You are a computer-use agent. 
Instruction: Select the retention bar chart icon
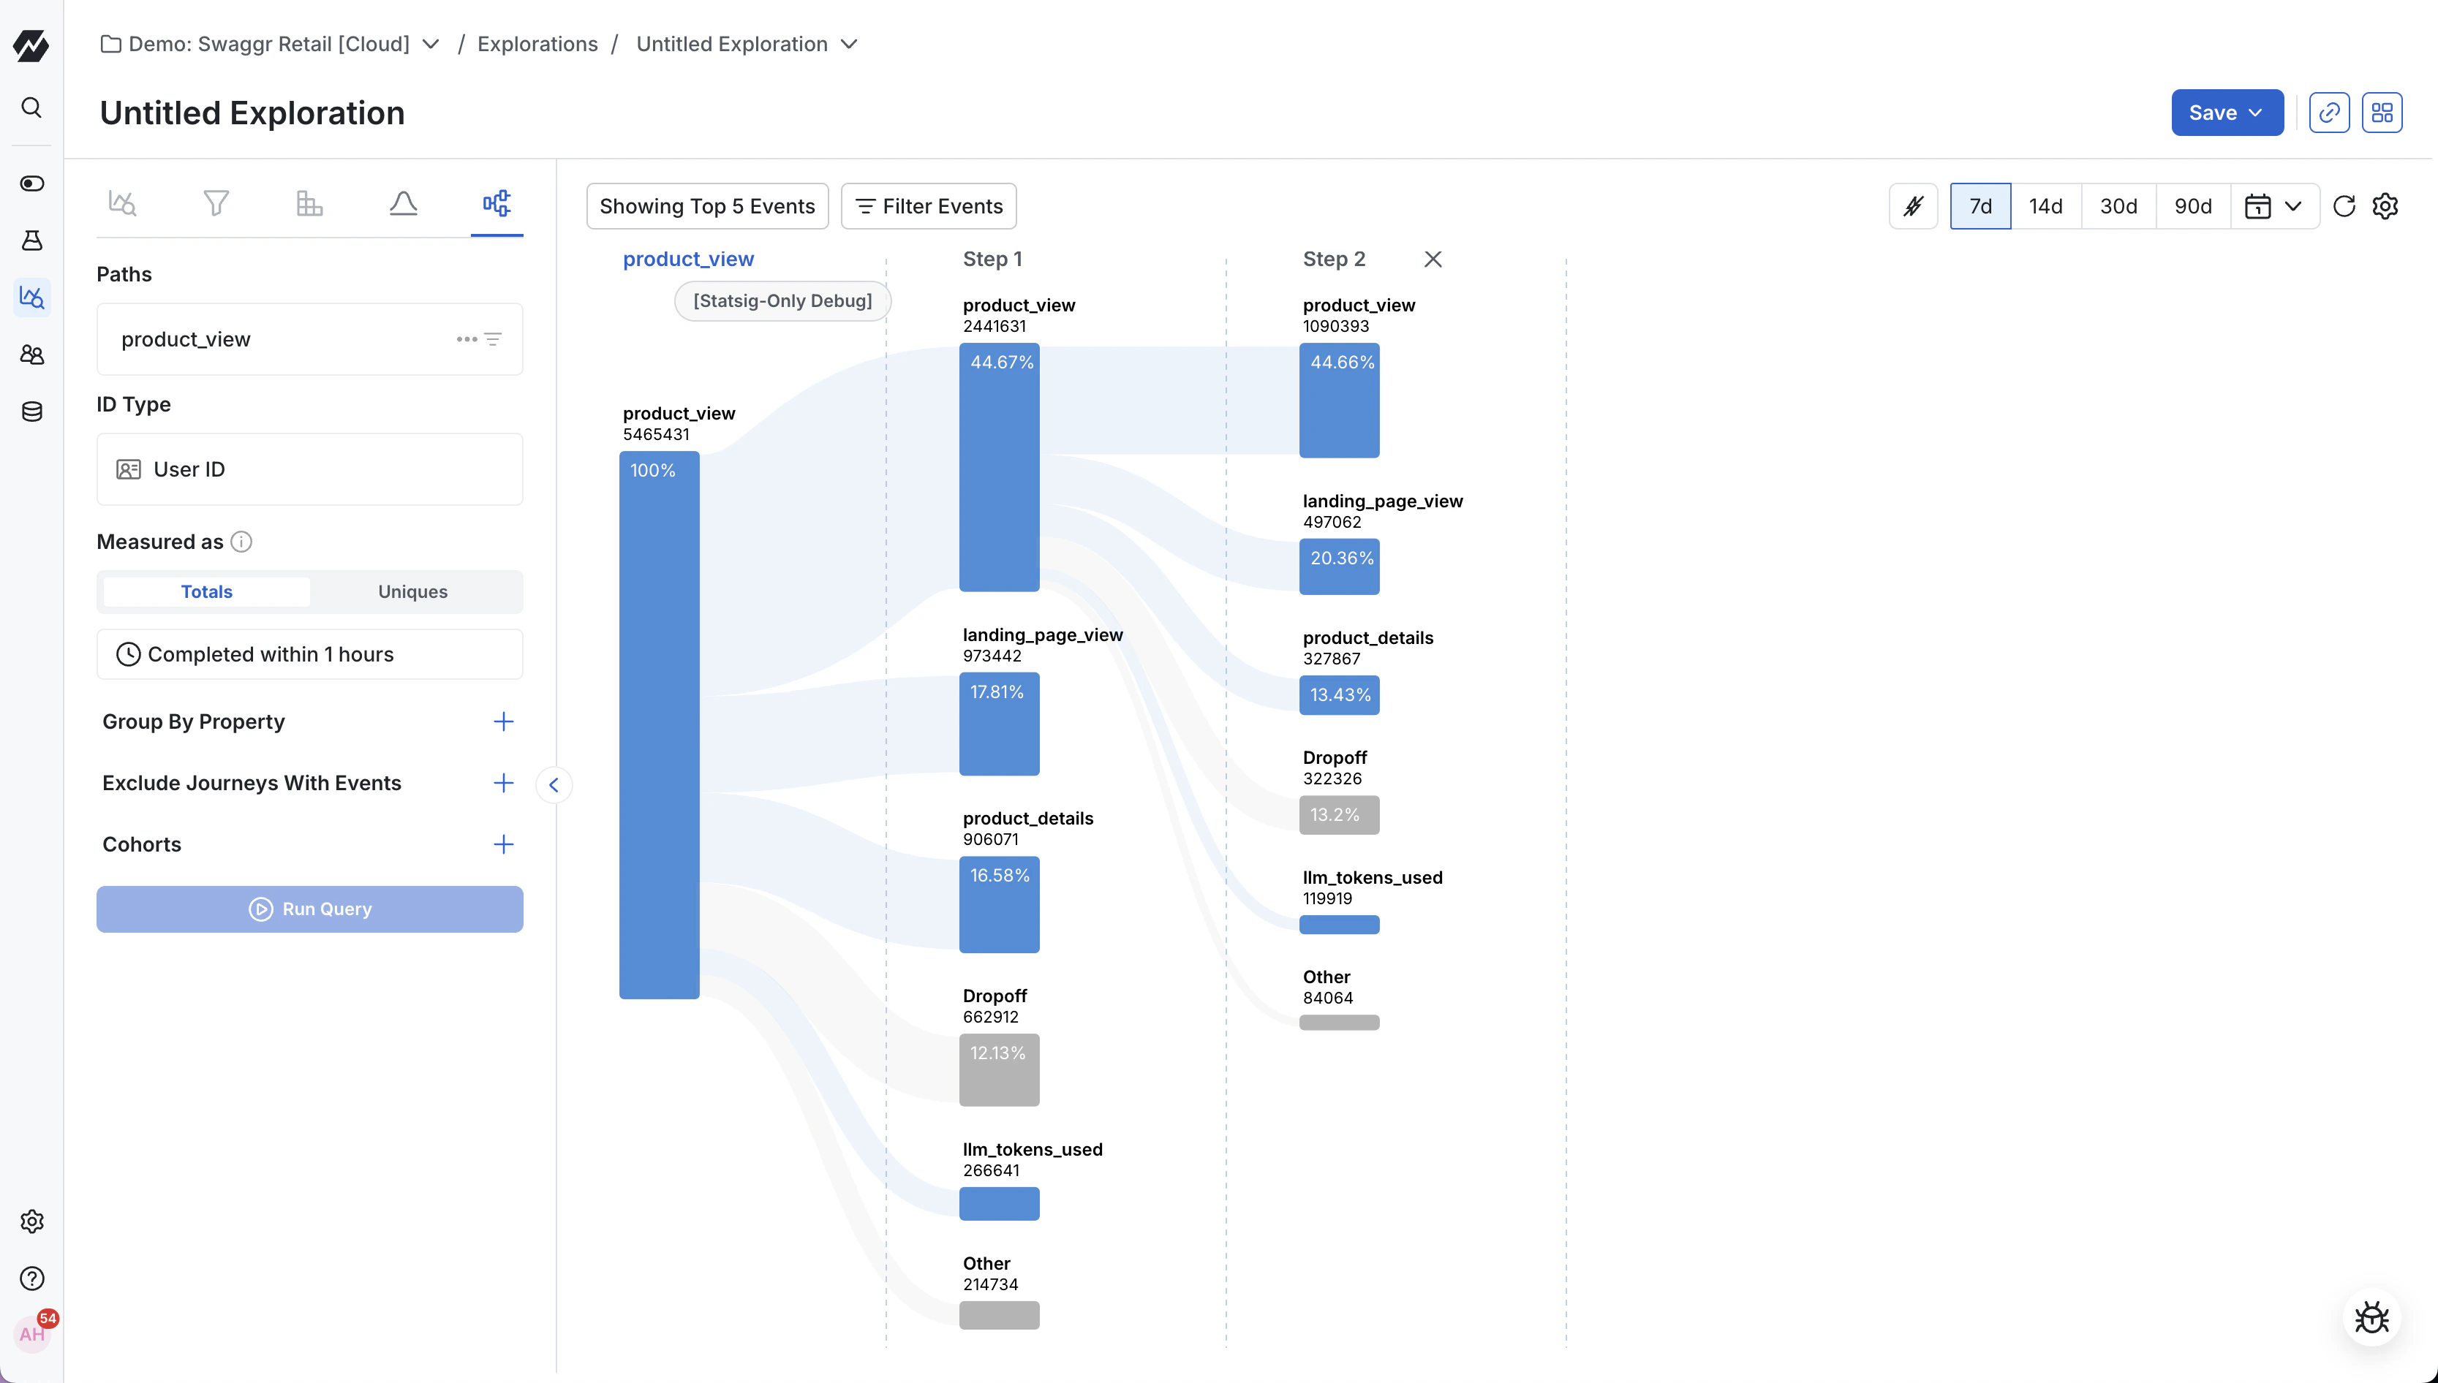(309, 202)
